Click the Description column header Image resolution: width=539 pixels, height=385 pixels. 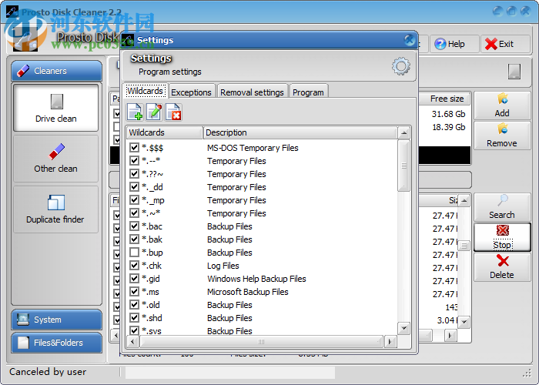click(300, 132)
